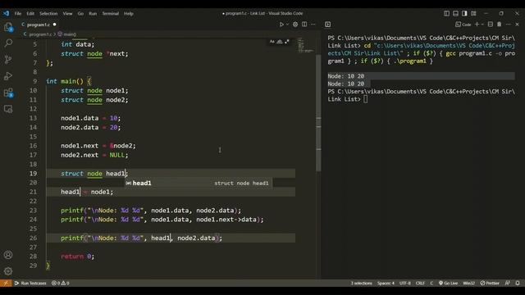
Task: Change indentation via Spaces: 4
Action: click(x=386, y=283)
